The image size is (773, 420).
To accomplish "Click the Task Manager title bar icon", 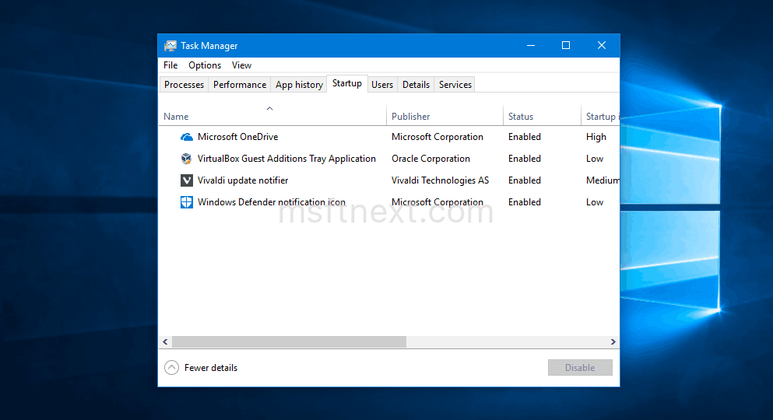I will click(170, 46).
